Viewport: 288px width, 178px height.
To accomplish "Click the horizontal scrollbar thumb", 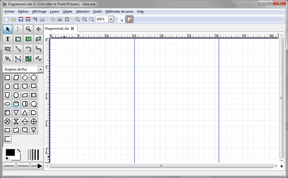I will click(x=161, y=166).
